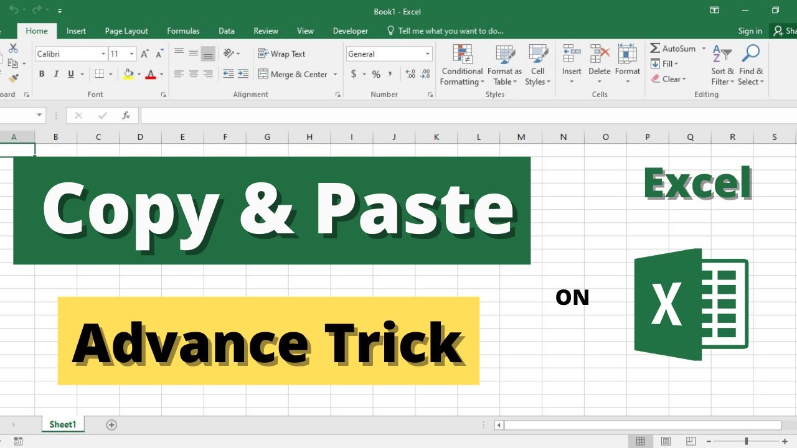Open Find & Select menu

coord(751,65)
